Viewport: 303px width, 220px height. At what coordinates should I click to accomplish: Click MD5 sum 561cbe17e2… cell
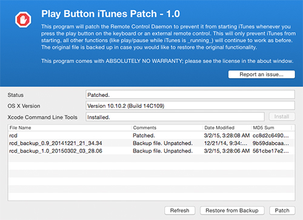click(271, 151)
